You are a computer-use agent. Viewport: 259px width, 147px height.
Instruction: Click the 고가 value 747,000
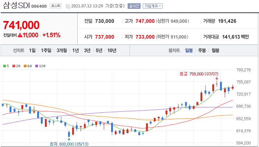(x=145, y=21)
